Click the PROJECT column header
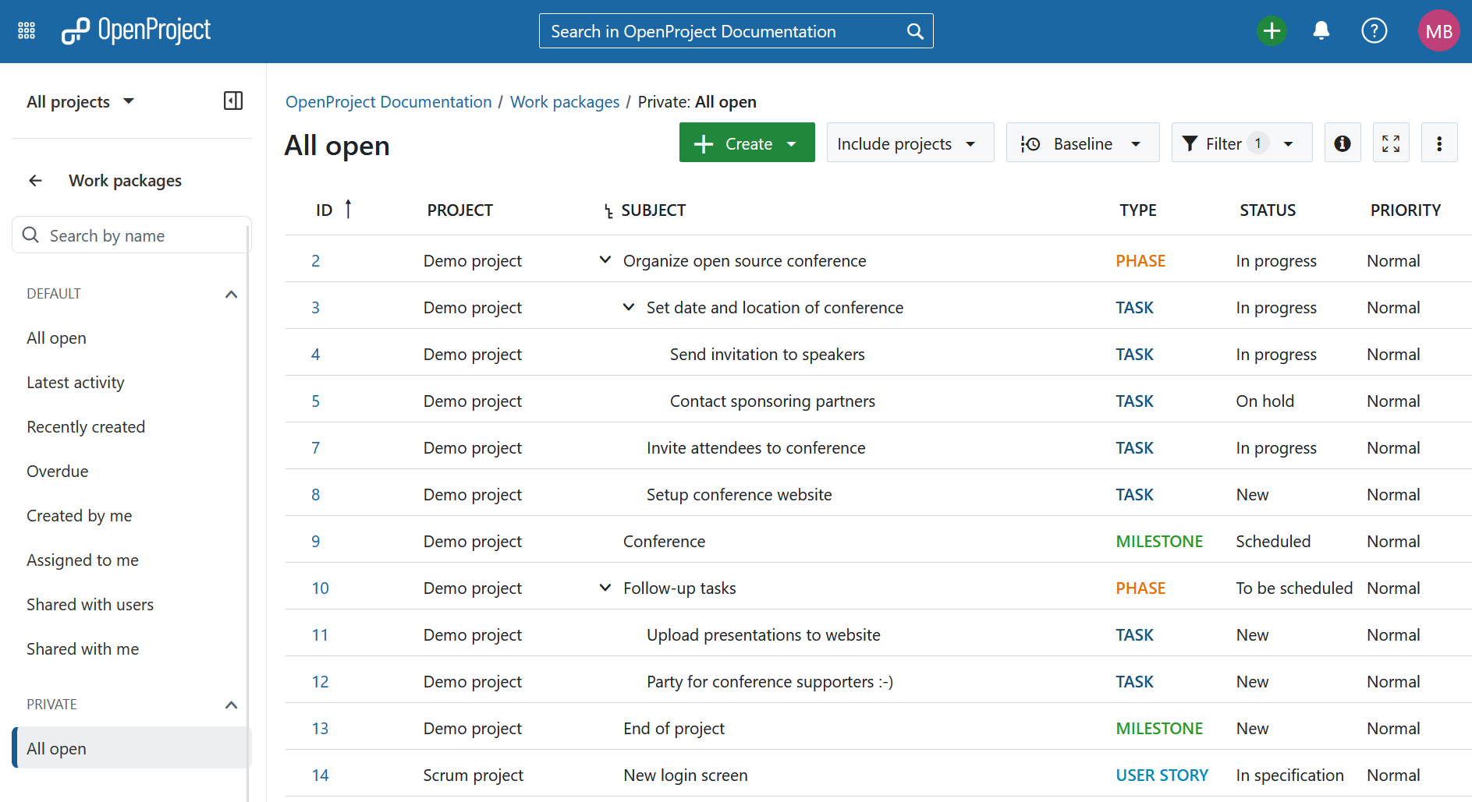1472x802 pixels. tap(460, 210)
